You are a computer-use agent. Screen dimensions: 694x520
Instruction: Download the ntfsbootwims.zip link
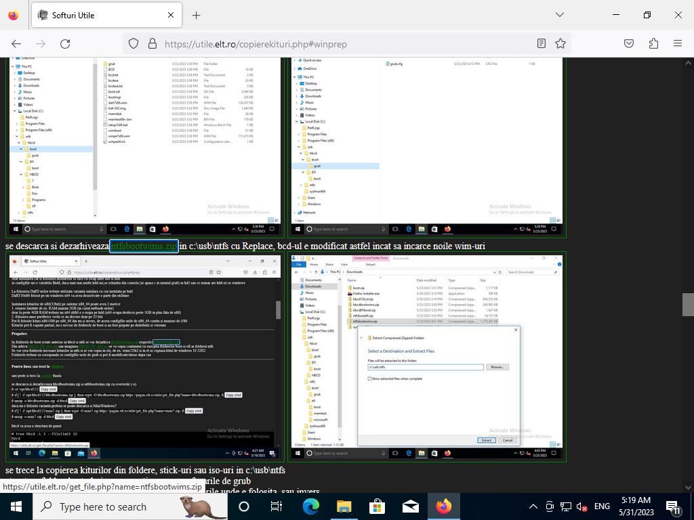[144, 246]
